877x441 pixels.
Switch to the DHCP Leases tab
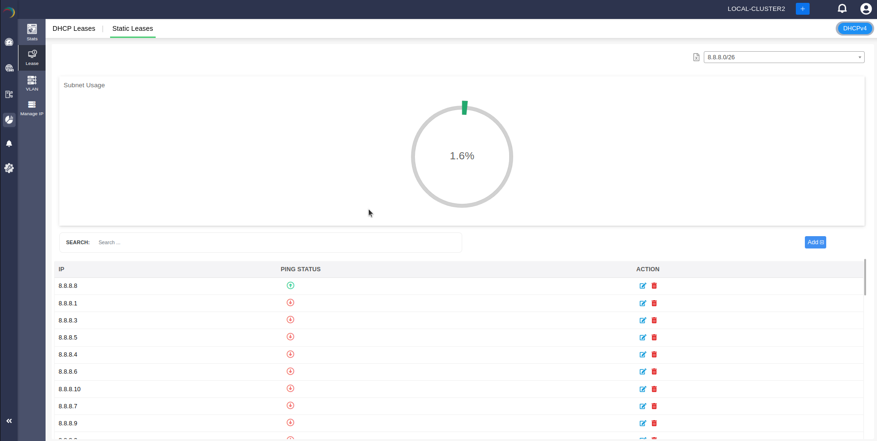click(74, 28)
